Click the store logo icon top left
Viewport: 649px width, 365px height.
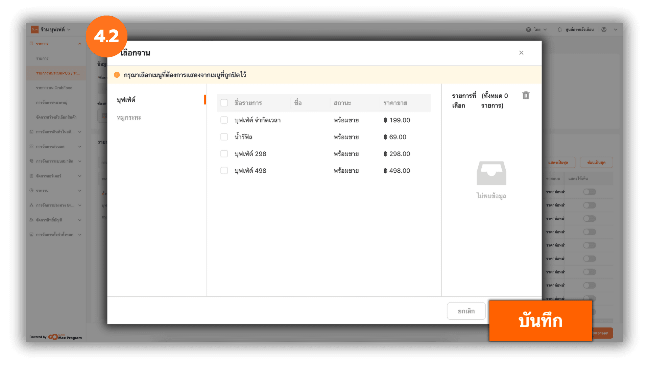coord(34,30)
